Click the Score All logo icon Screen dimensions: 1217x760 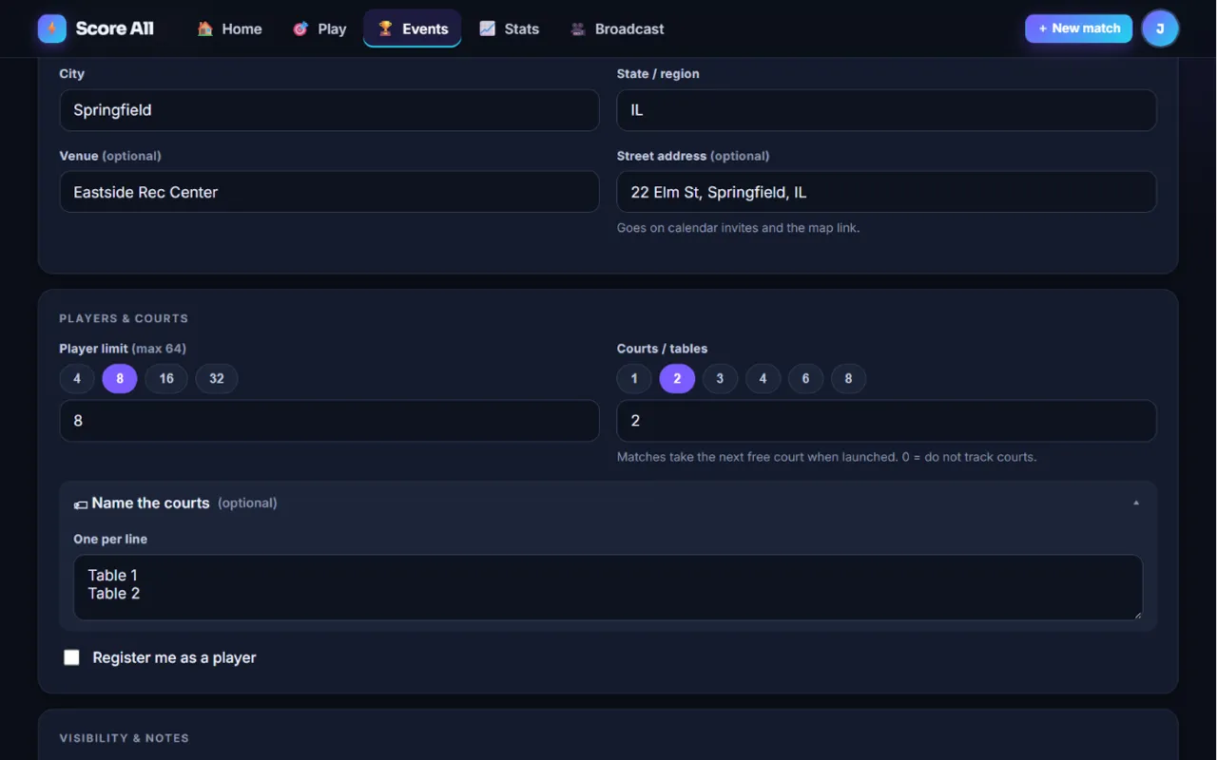(x=52, y=28)
